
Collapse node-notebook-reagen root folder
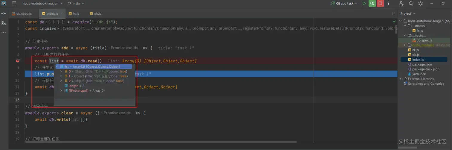click(401, 21)
